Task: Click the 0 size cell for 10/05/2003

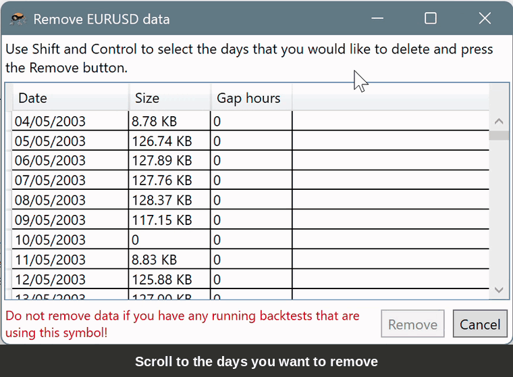Action: pyautogui.click(x=169, y=240)
